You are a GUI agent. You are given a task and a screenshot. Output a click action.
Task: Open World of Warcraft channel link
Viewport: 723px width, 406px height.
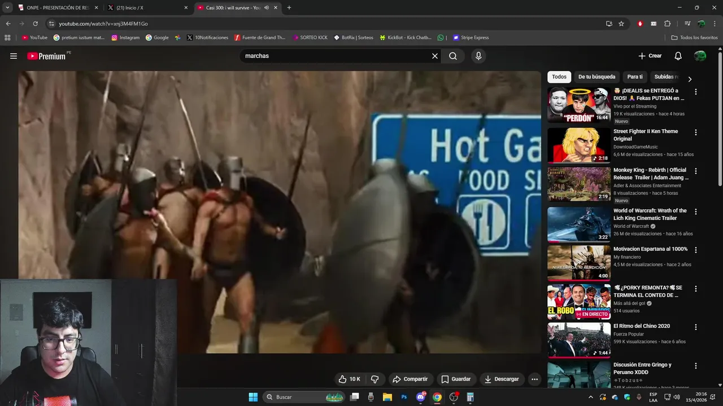coord(632,226)
